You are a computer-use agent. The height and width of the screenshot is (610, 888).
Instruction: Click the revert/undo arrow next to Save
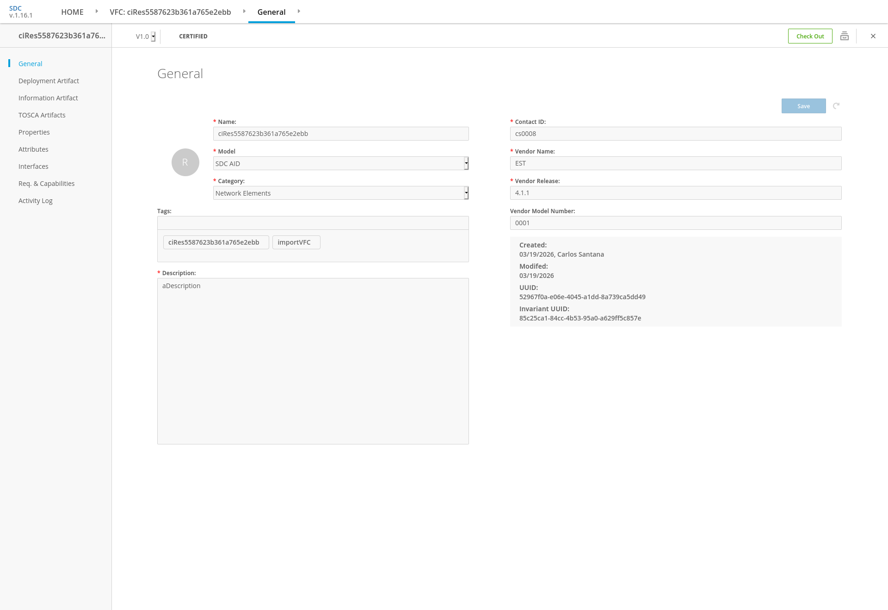[836, 106]
